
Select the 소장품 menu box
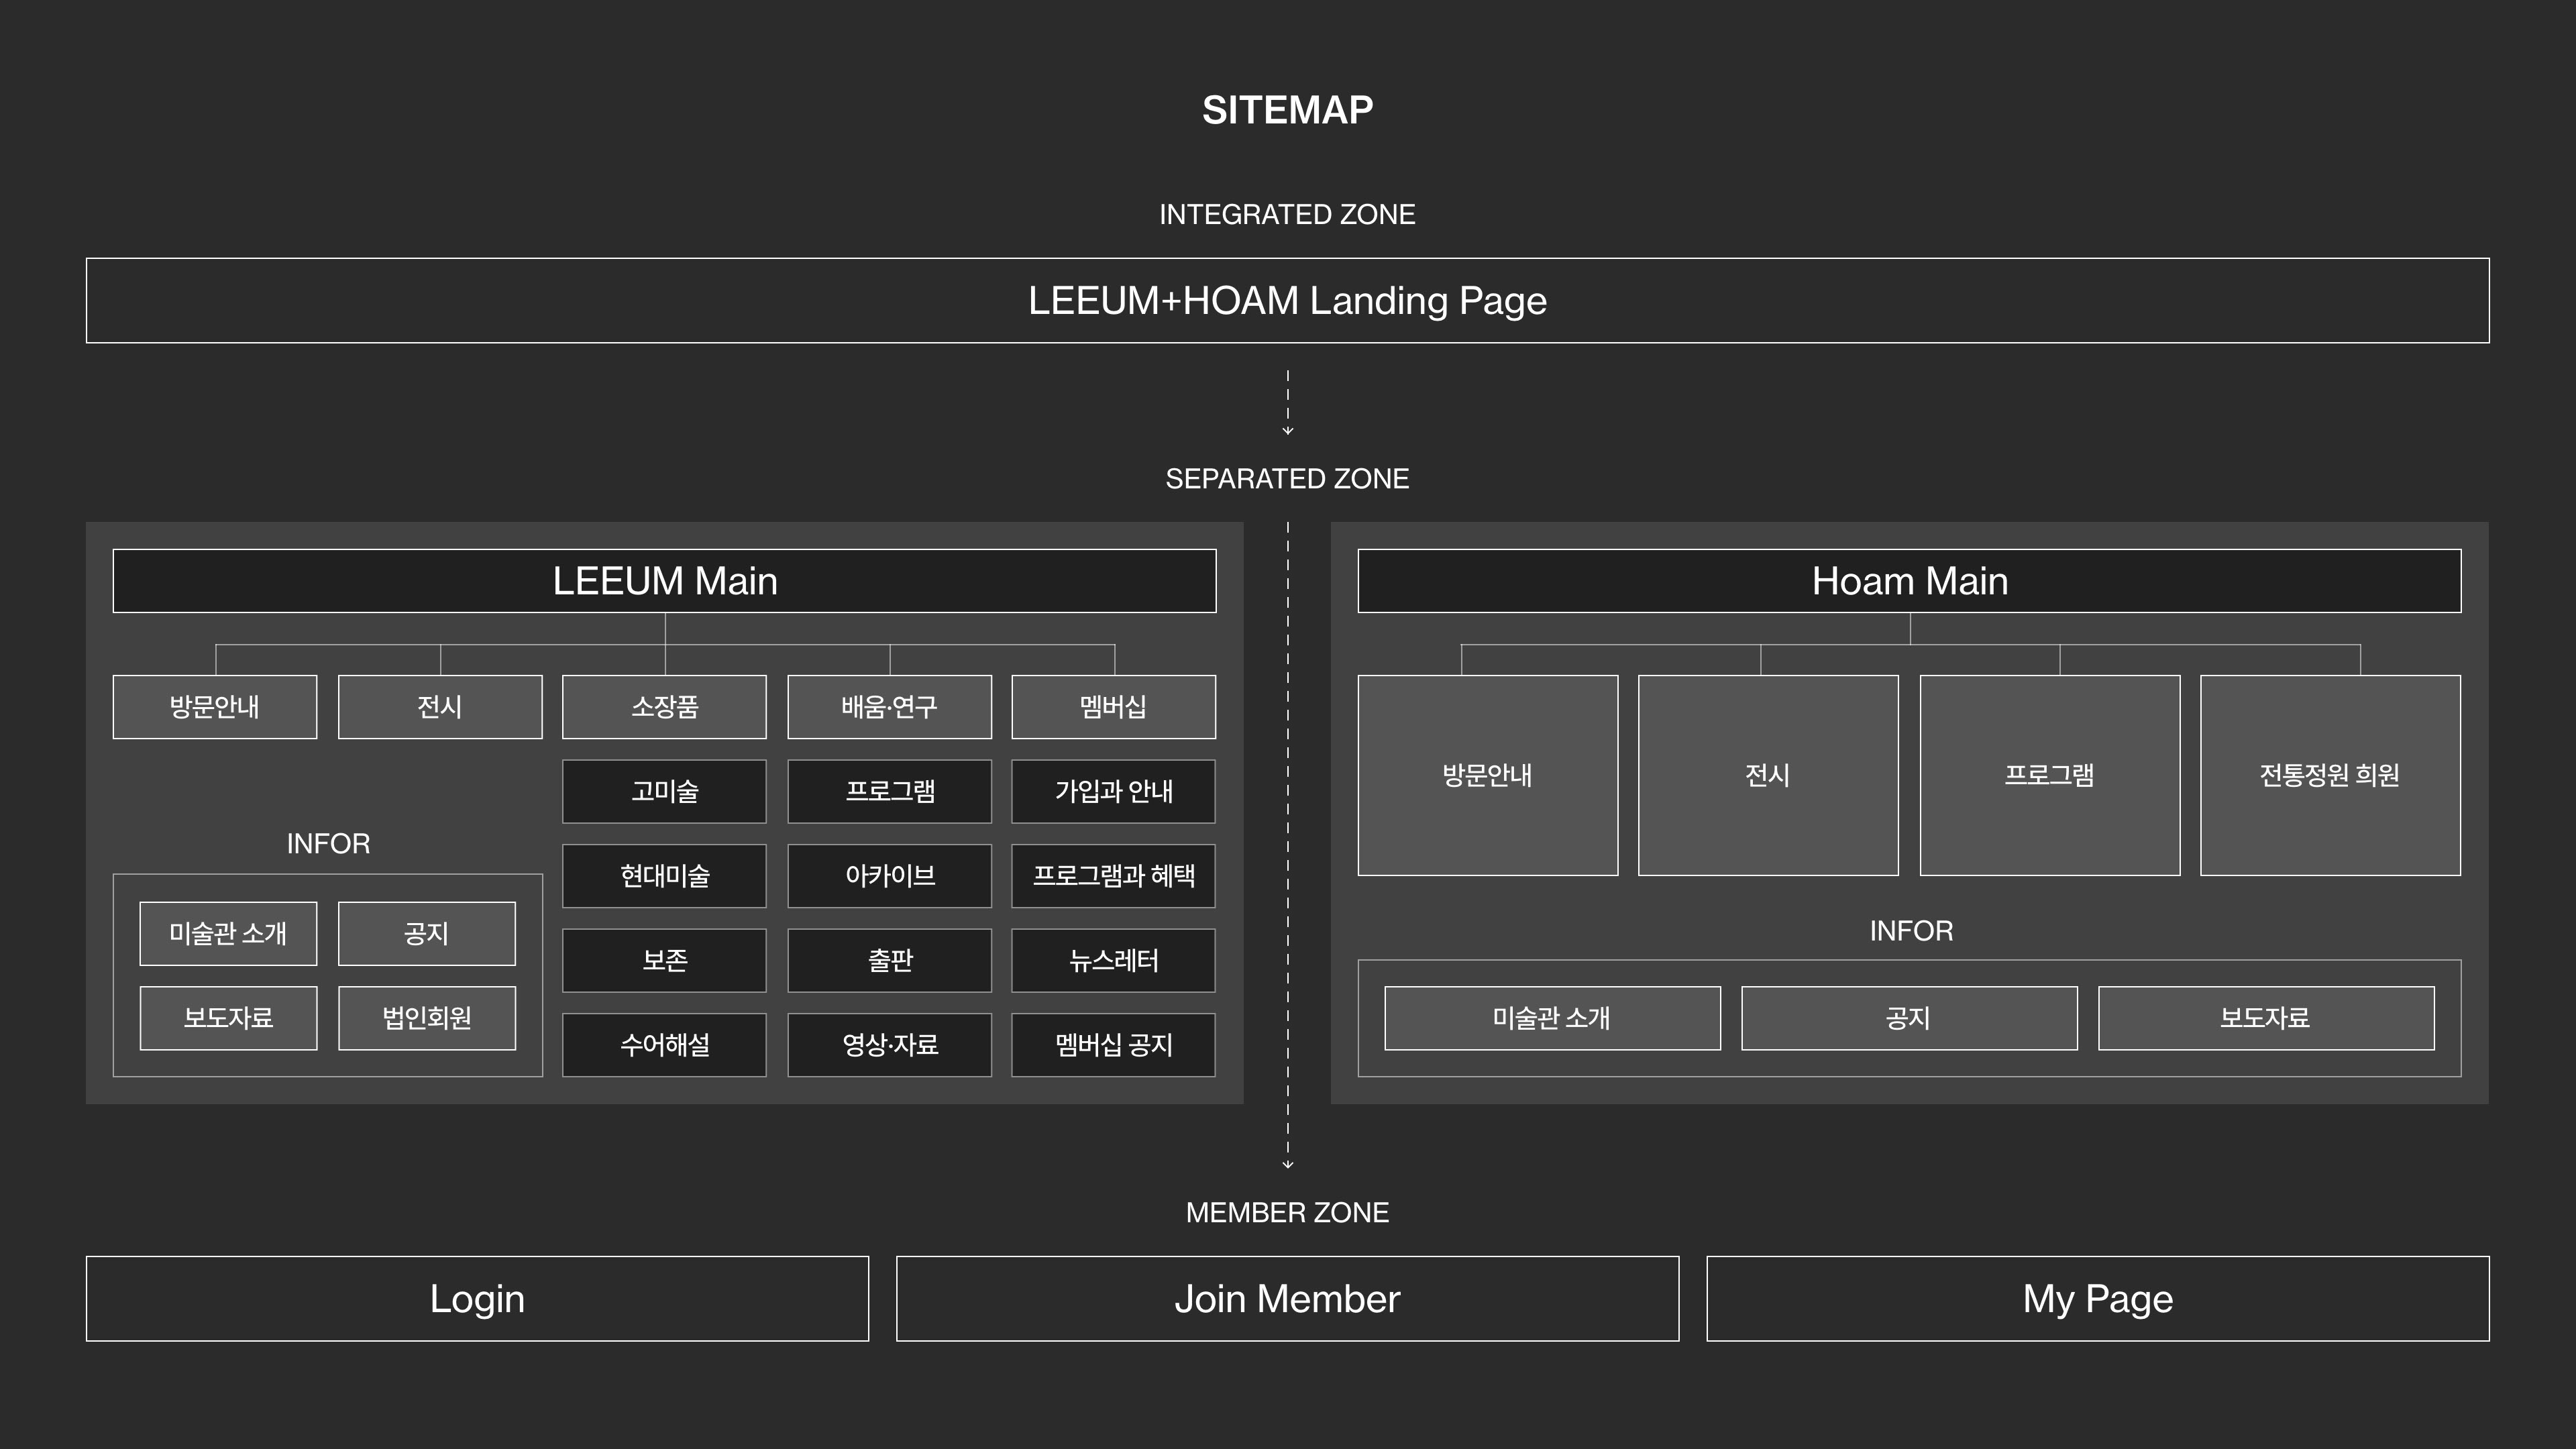point(664,707)
